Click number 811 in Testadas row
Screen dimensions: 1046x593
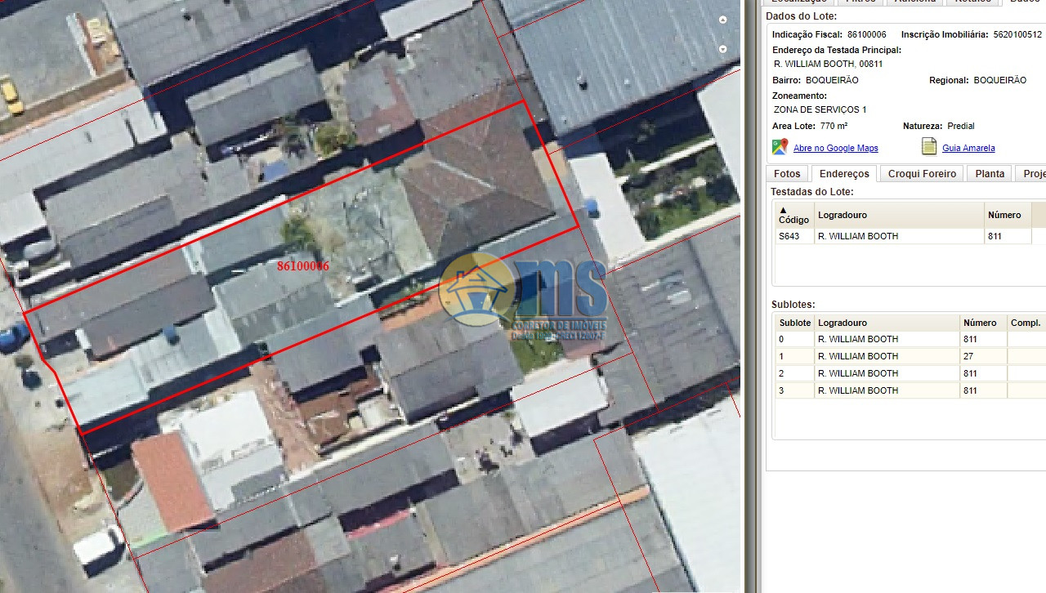pyautogui.click(x=996, y=236)
